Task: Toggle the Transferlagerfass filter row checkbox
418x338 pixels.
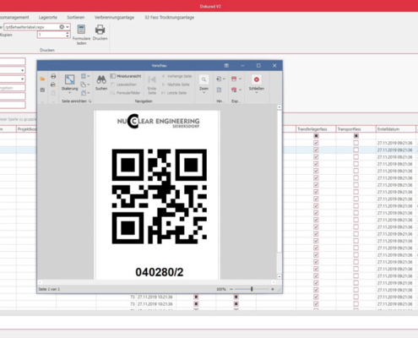Action: click(316, 136)
